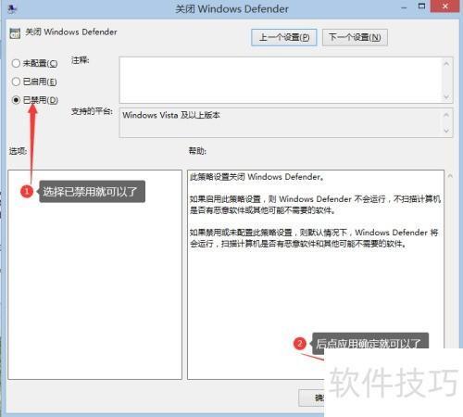This screenshot has height=417, width=463.
Task: Go to previous setting 上一个设置(P)
Action: [x=284, y=38]
